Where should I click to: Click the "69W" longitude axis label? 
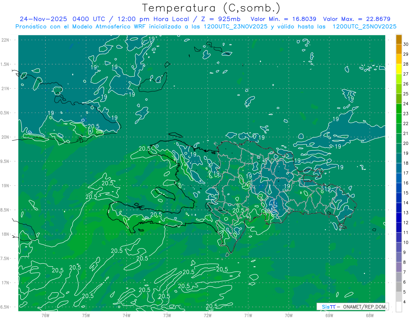pyautogui.click(x=329, y=315)
